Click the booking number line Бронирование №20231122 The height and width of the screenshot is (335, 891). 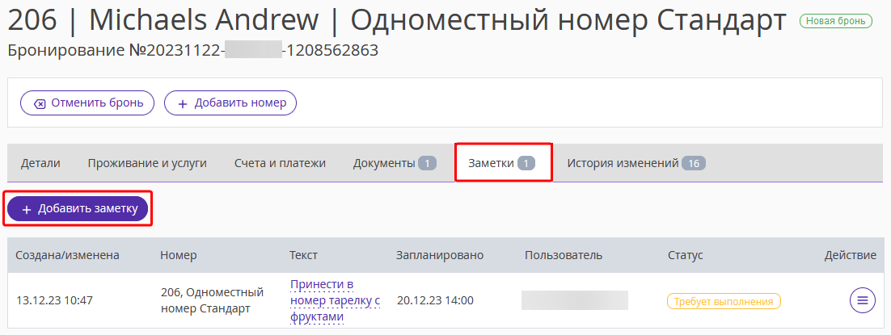tap(193, 51)
